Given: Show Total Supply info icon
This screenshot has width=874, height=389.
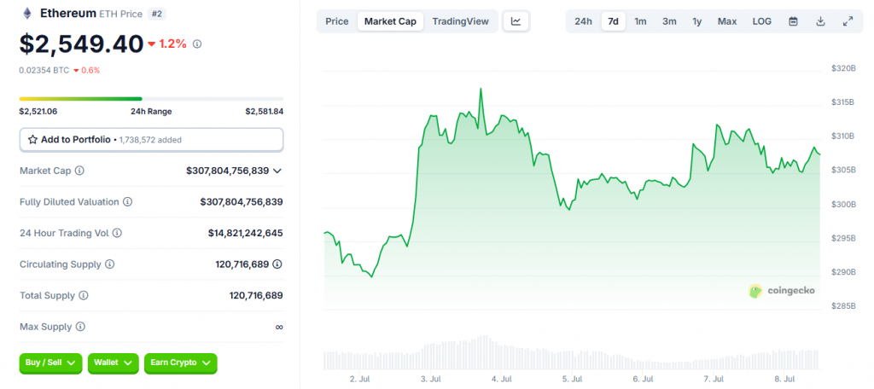Looking at the screenshot, I should click(84, 295).
